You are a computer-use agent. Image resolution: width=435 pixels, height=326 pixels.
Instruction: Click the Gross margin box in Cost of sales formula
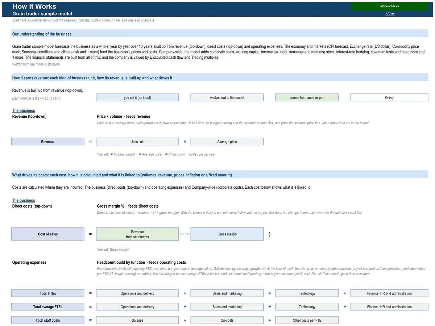(227, 234)
